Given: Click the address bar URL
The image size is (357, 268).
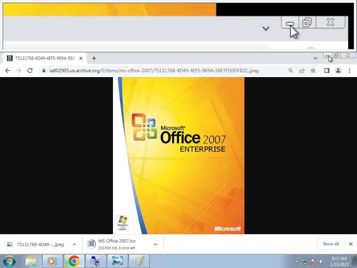Looking at the screenshot, I should [x=154, y=70].
